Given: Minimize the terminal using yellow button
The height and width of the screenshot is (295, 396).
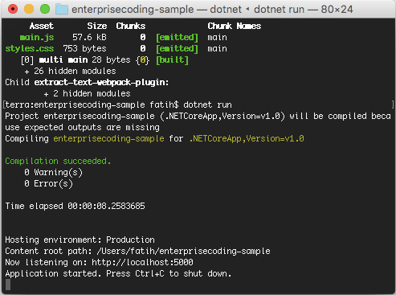Looking at the screenshot, I should (29, 9).
